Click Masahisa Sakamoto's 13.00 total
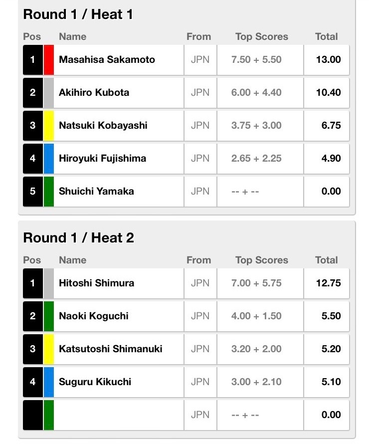Image resolution: width=374 pixels, height=444 pixels. click(x=328, y=59)
